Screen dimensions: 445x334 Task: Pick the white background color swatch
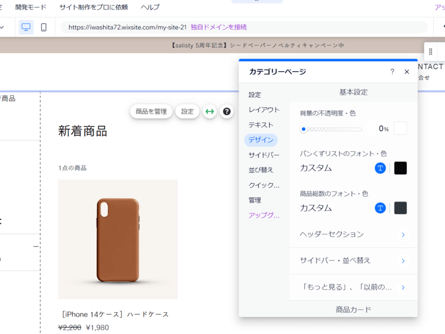pyautogui.click(x=400, y=129)
